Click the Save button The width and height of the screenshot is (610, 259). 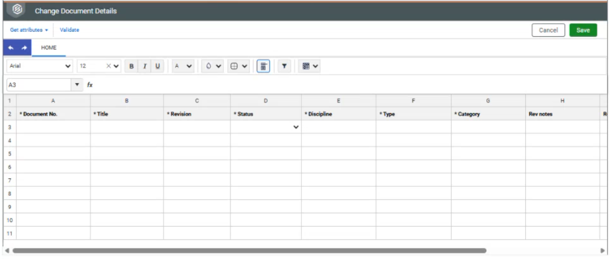[x=583, y=30]
